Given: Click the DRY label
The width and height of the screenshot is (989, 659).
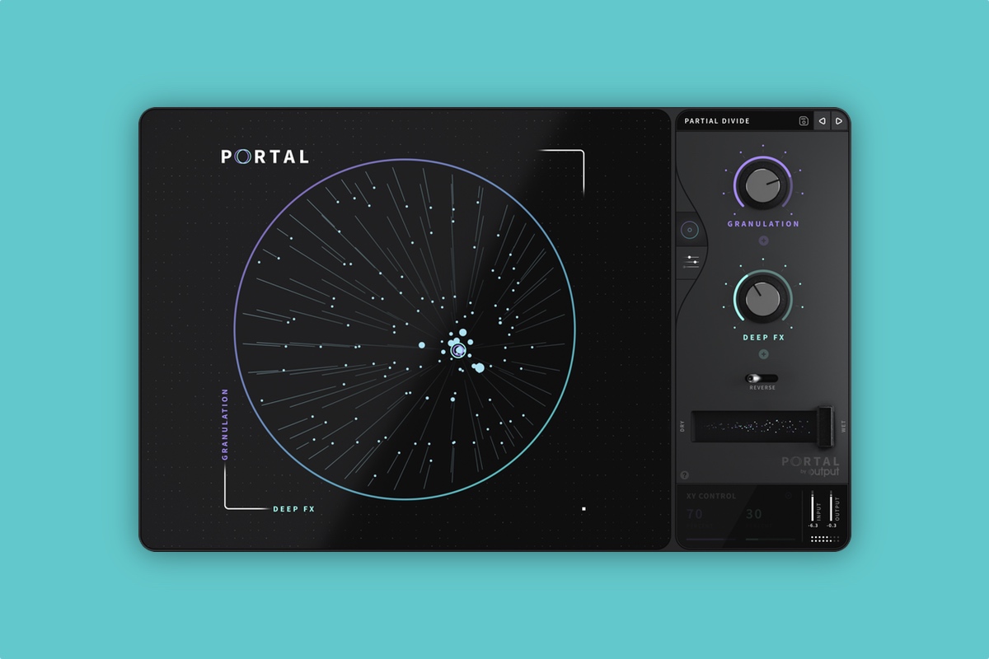Looking at the screenshot, I should pos(682,426).
